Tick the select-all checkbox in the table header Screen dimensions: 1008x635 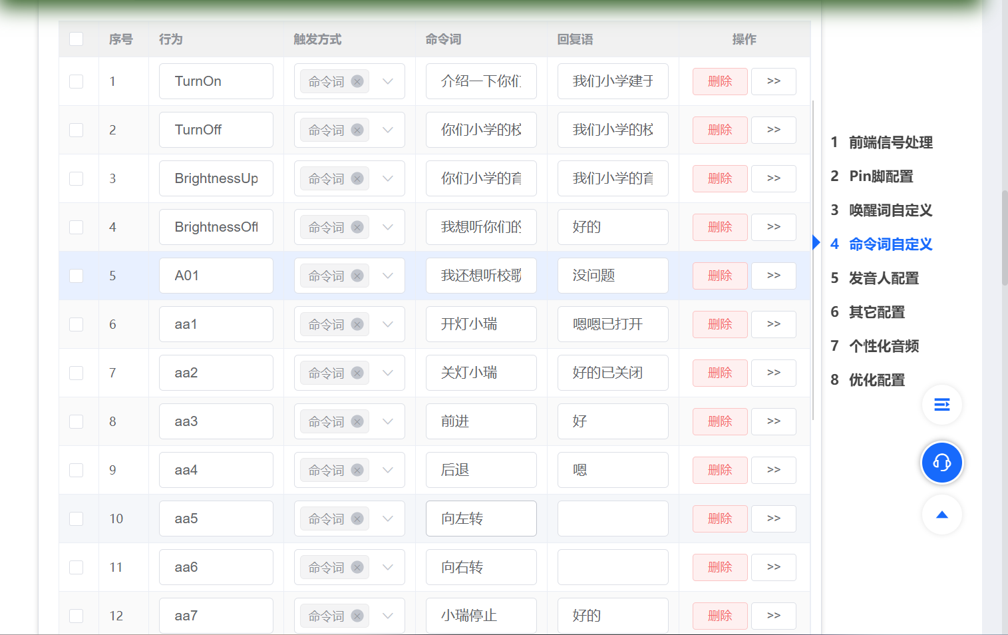click(x=77, y=39)
